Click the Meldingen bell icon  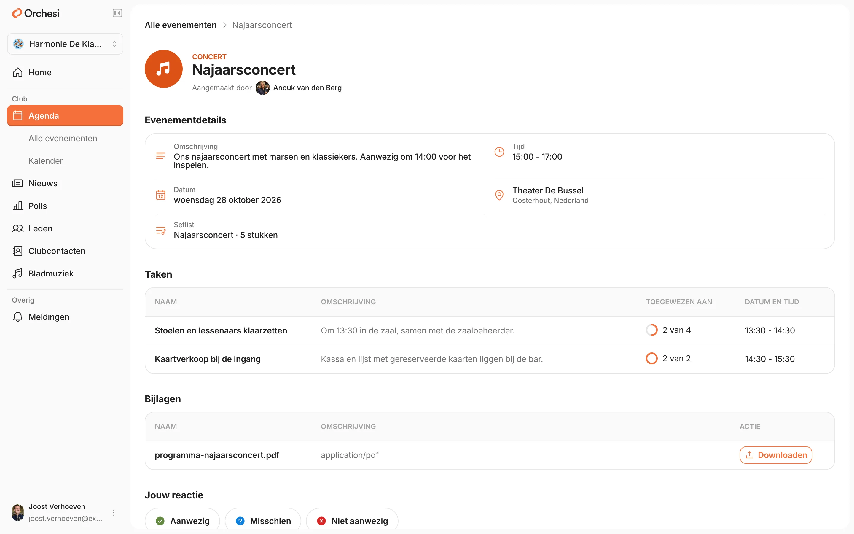(x=18, y=317)
